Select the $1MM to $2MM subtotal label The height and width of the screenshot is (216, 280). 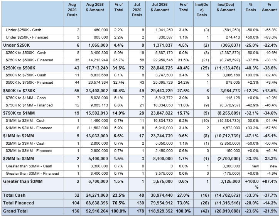point(19,136)
